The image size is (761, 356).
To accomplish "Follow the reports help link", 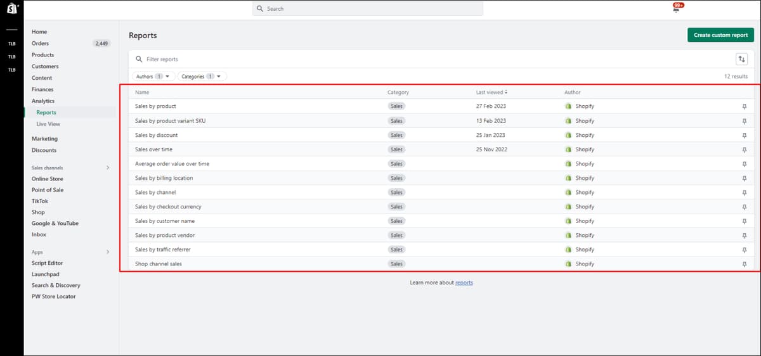I will coord(464,283).
